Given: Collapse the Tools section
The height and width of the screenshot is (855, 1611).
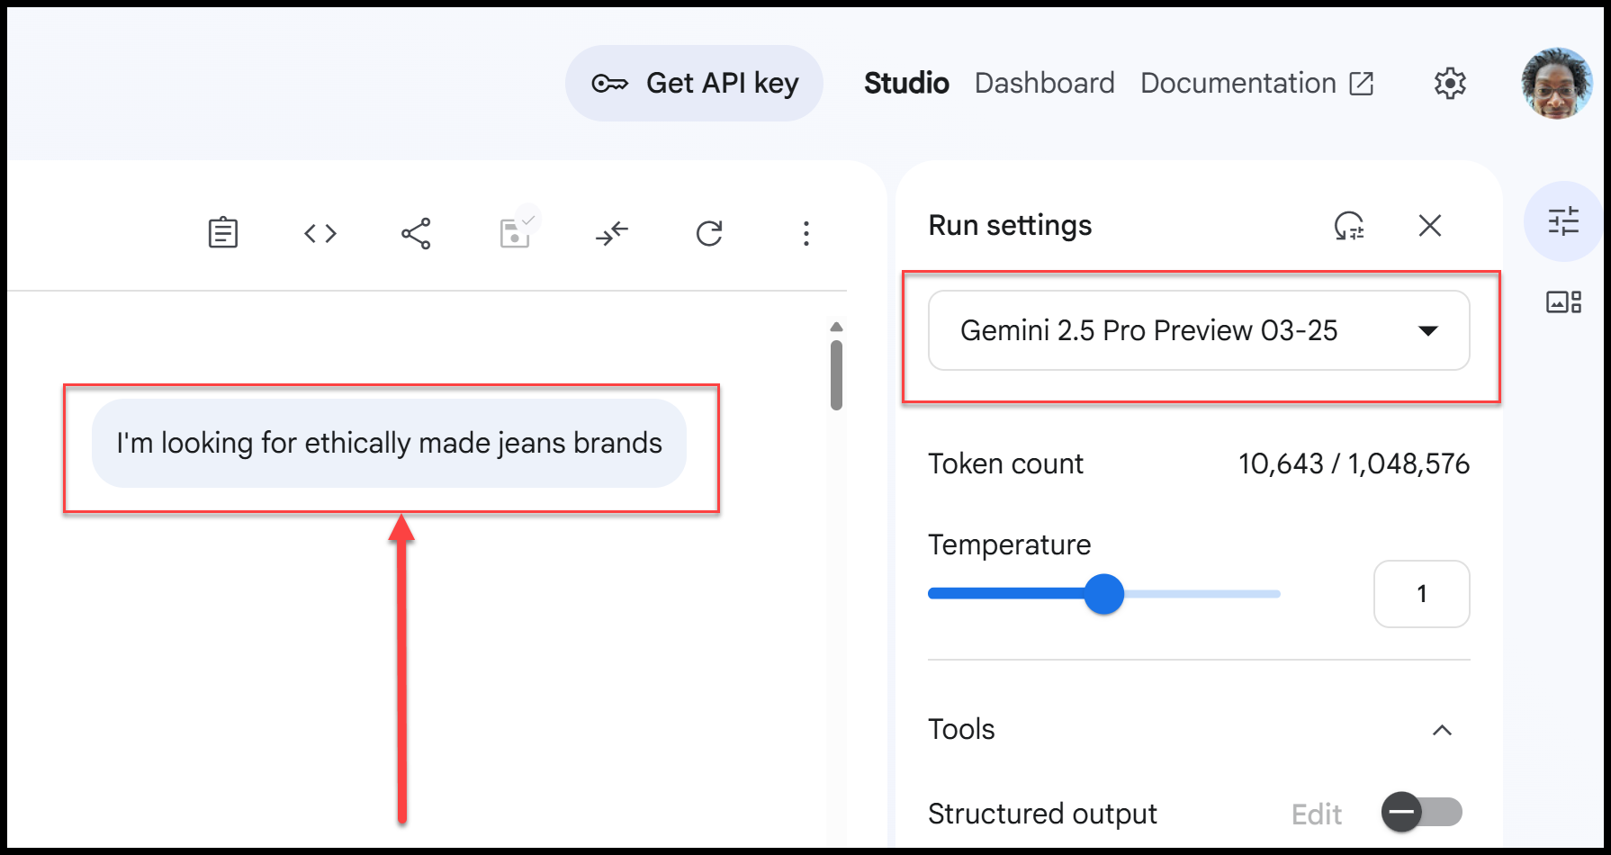Looking at the screenshot, I should (1442, 730).
